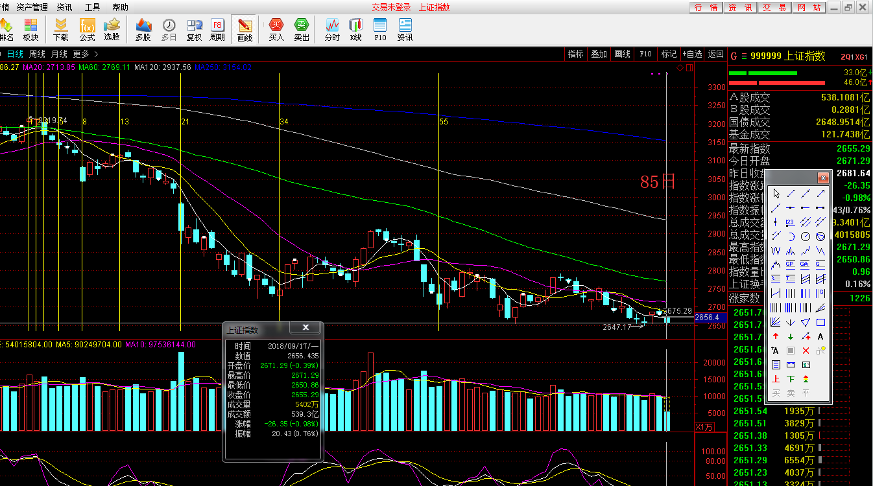This screenshot has height=486, width=873.
Task: Click the 下载 download toolbar icon
Action: [61, 30]
